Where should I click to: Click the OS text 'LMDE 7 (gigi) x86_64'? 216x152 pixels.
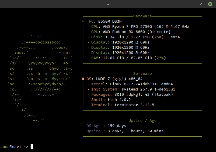(119, 79)
